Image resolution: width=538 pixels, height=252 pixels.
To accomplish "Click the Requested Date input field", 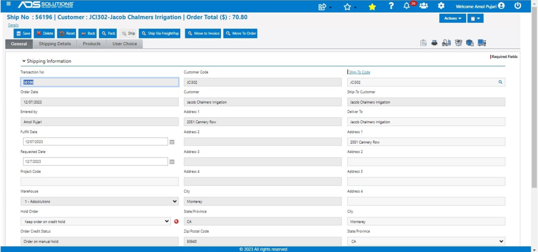I will click(96, 161).
